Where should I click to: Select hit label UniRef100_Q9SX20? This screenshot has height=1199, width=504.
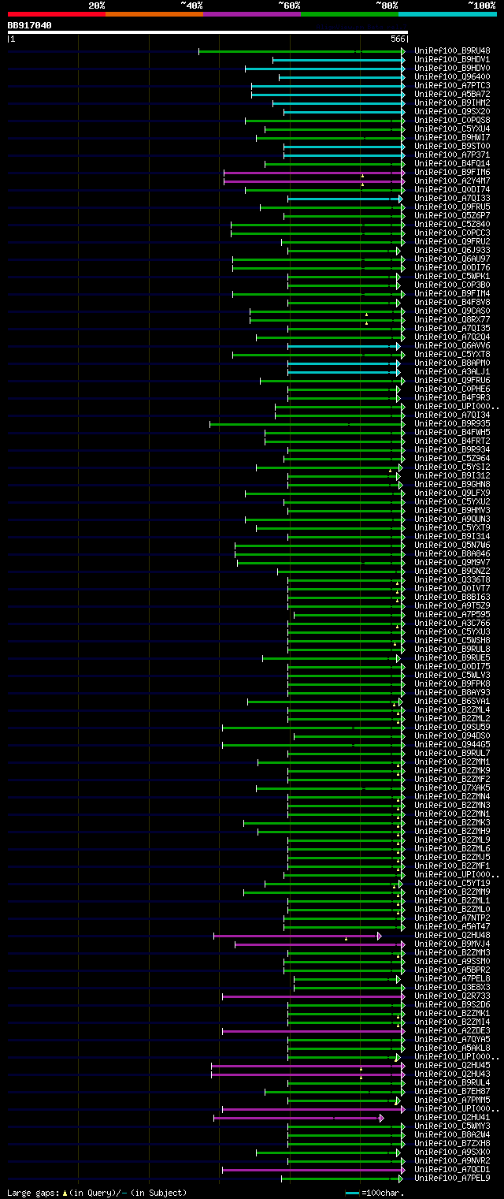click(452, 111)
